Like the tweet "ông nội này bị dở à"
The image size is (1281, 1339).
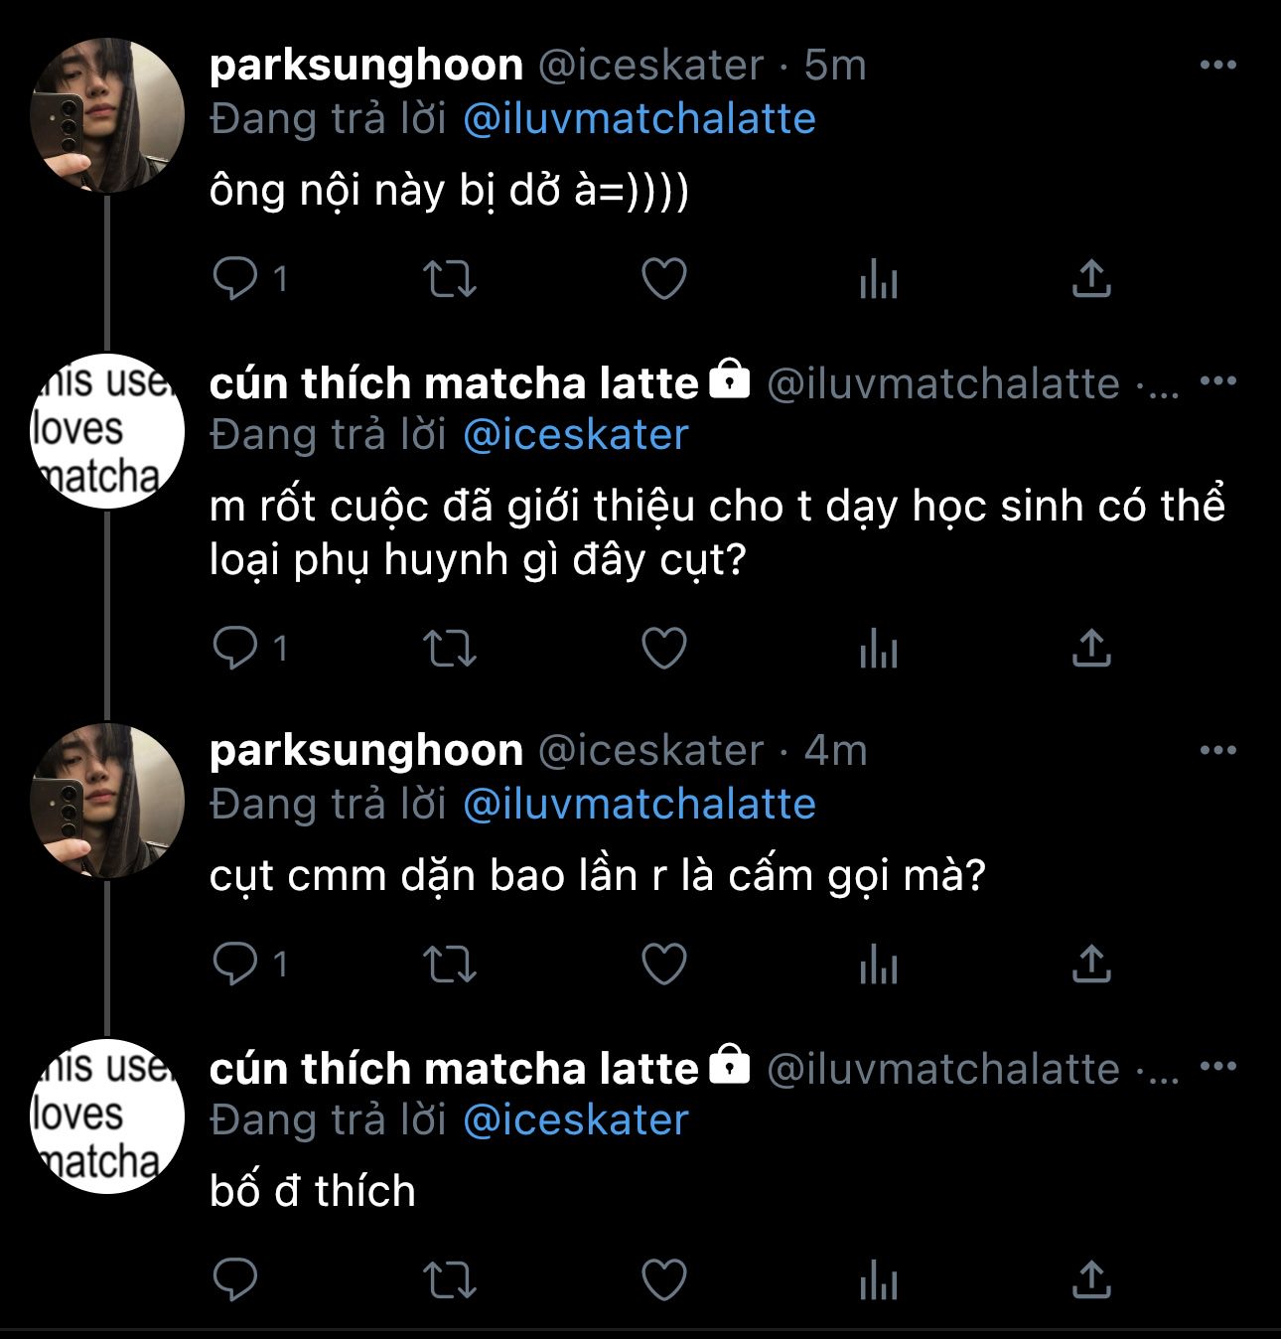click(664, 278)
